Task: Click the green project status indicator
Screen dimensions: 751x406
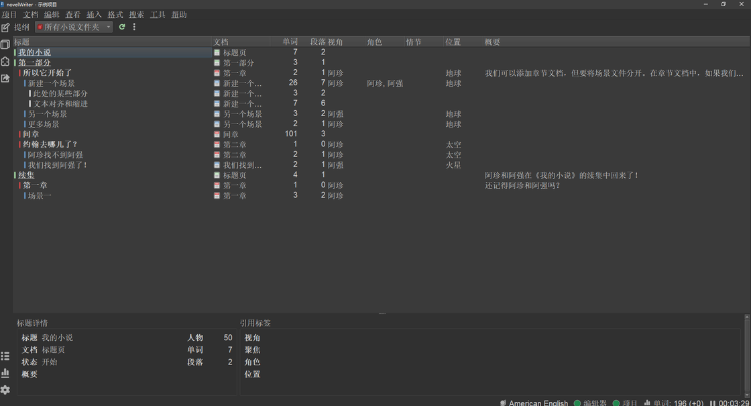Action: [616, 403]
